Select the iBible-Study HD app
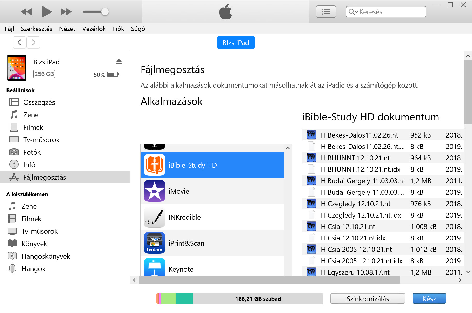Screen dimensions: 472x313 point(212,165)
